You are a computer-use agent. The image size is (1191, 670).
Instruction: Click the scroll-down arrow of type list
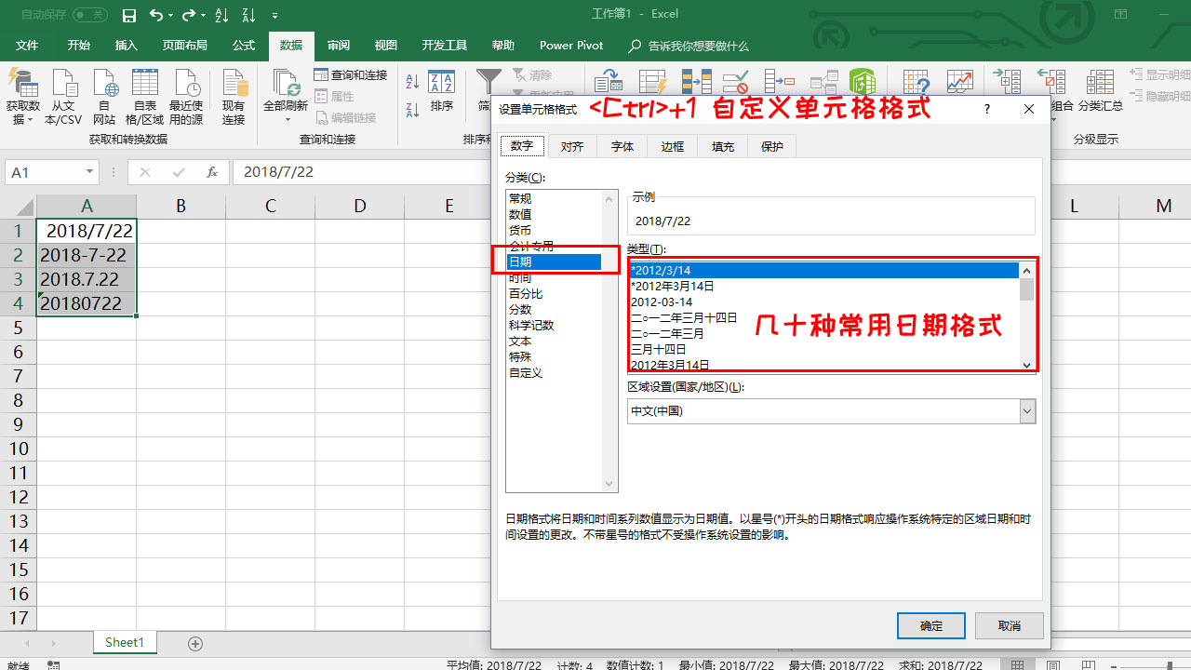click(x=1027, y=365)
